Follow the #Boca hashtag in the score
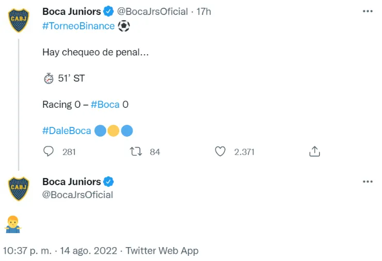Screen dimensions: 382x261 click(105, 104)
